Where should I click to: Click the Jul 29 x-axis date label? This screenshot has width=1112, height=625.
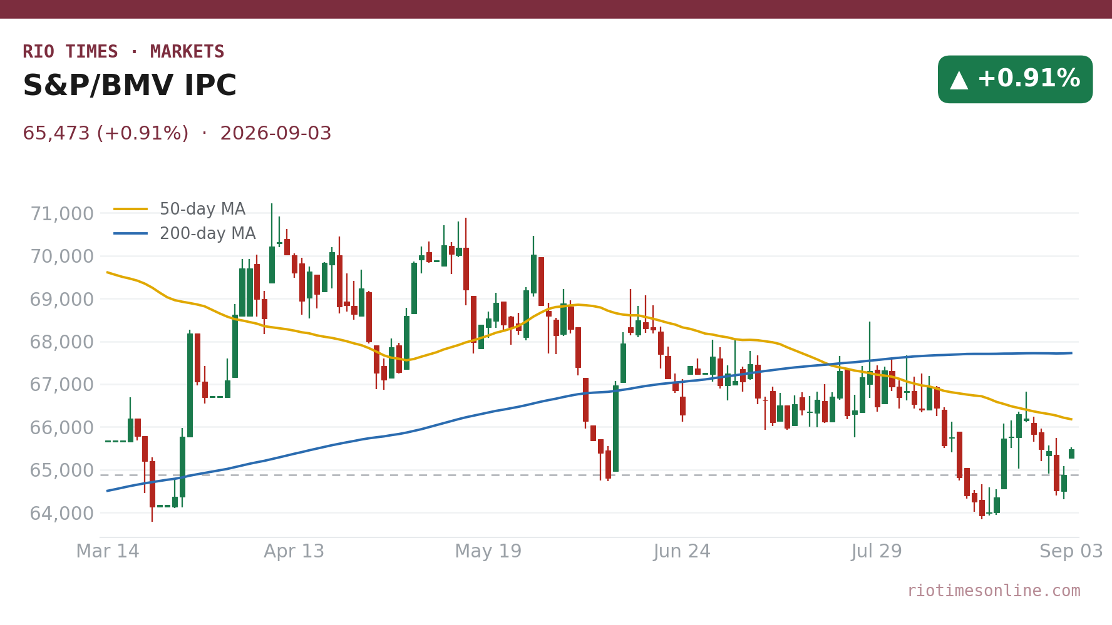click(x=877, y=552)
